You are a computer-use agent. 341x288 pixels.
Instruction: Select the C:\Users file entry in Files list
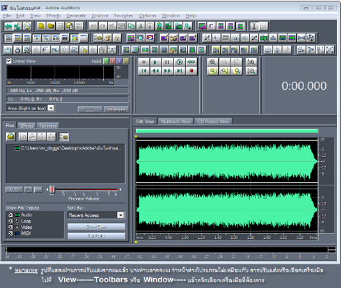[67, 148]
